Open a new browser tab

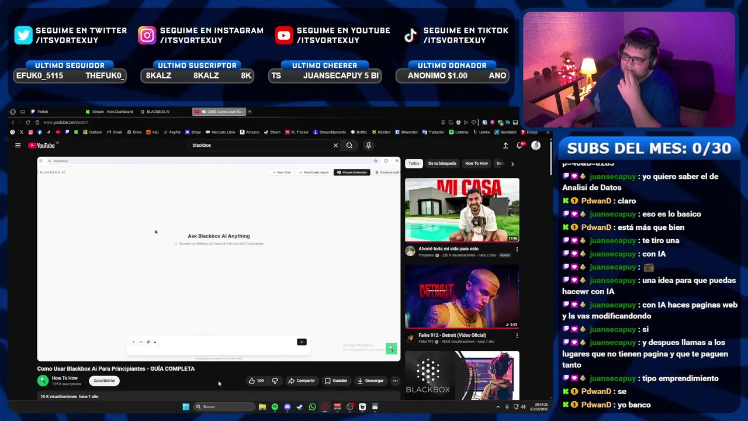tap(250, 112)
